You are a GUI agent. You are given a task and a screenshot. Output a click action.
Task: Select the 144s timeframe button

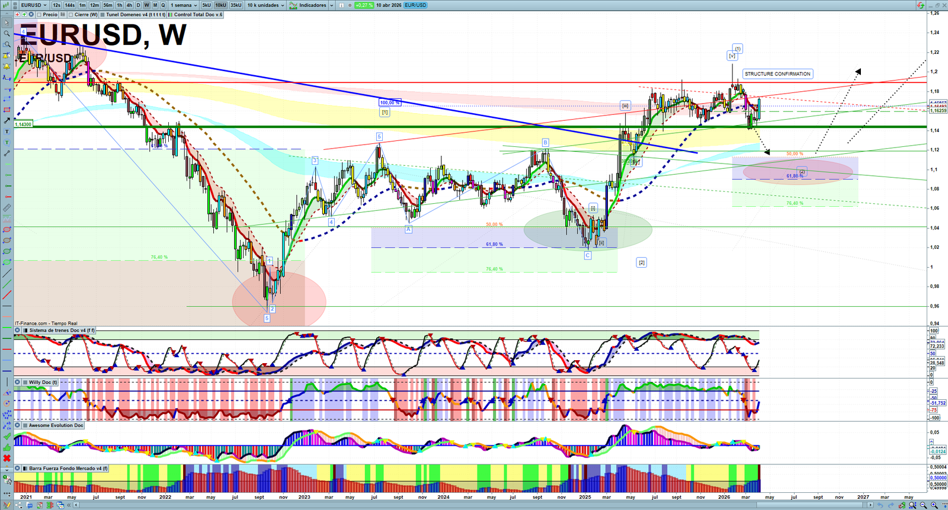[70, 5]
